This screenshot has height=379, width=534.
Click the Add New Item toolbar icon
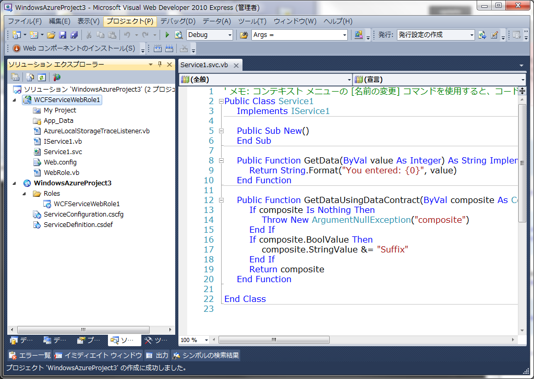[34, 35]
